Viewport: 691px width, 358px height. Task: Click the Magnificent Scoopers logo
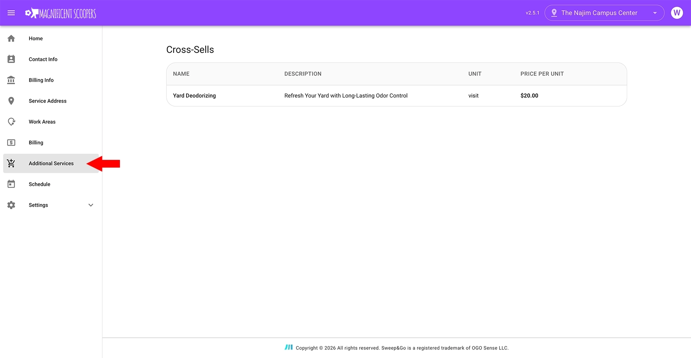tap(61, 13)
